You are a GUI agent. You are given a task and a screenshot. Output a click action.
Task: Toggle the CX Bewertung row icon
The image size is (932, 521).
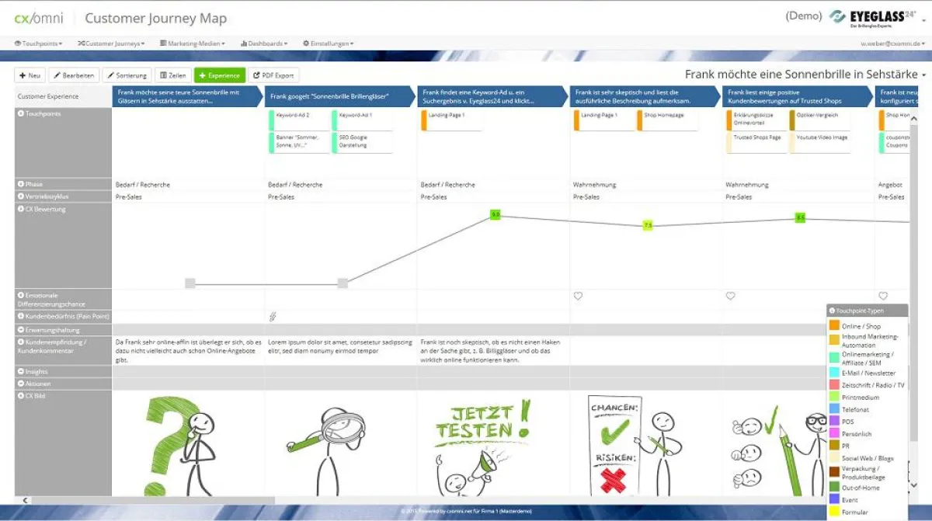click(21, 210)
